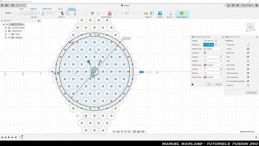Select the Trim scissors tool
Image resolution: width=259 pixels, height=146 pixels.
pos(62,13)
